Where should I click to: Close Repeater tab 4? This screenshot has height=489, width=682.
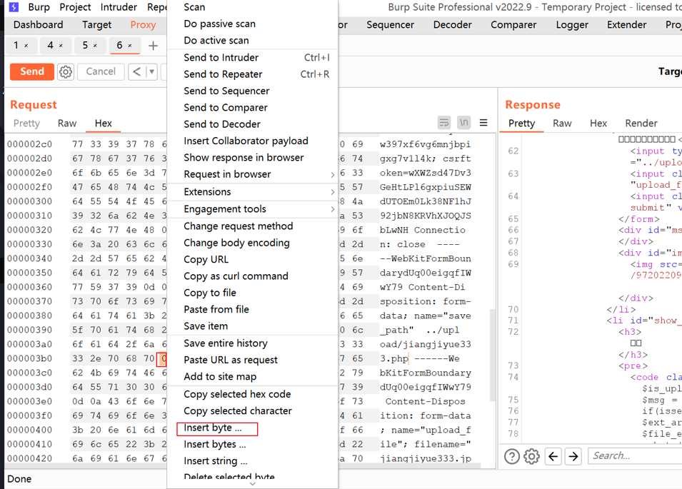pyautogui.click(x=61, y=46)
